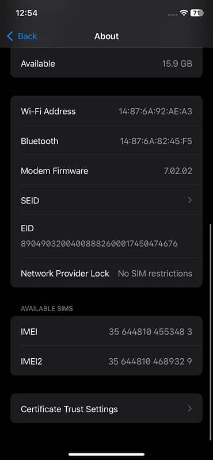213x460 pixels.
Task: Tap the EID number string
Action: click(x=99, y=244)
